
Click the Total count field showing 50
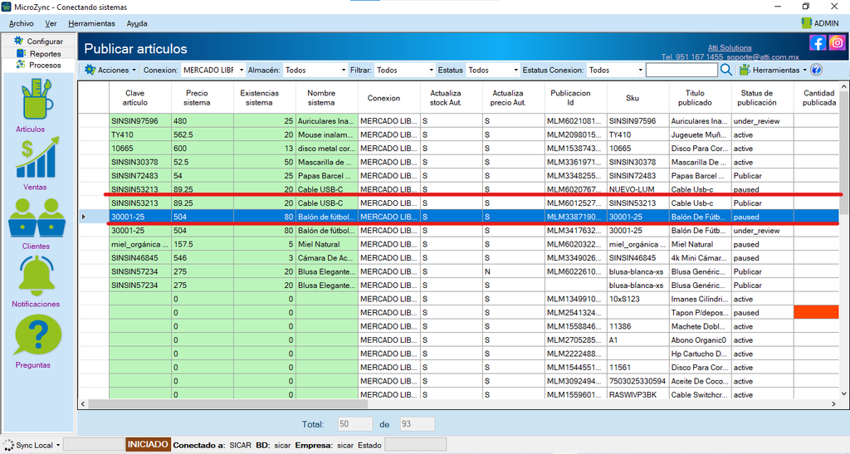coord(355,424)
